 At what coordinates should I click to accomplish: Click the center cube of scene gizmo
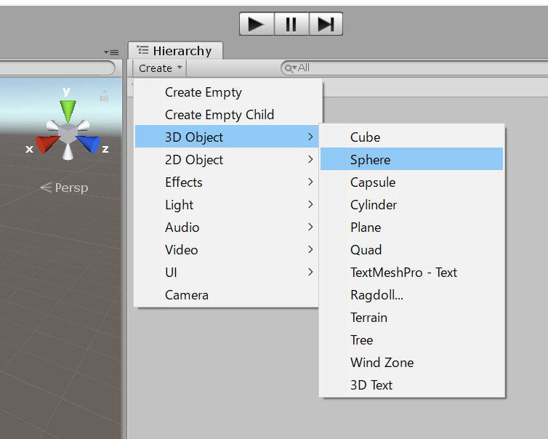68,134
